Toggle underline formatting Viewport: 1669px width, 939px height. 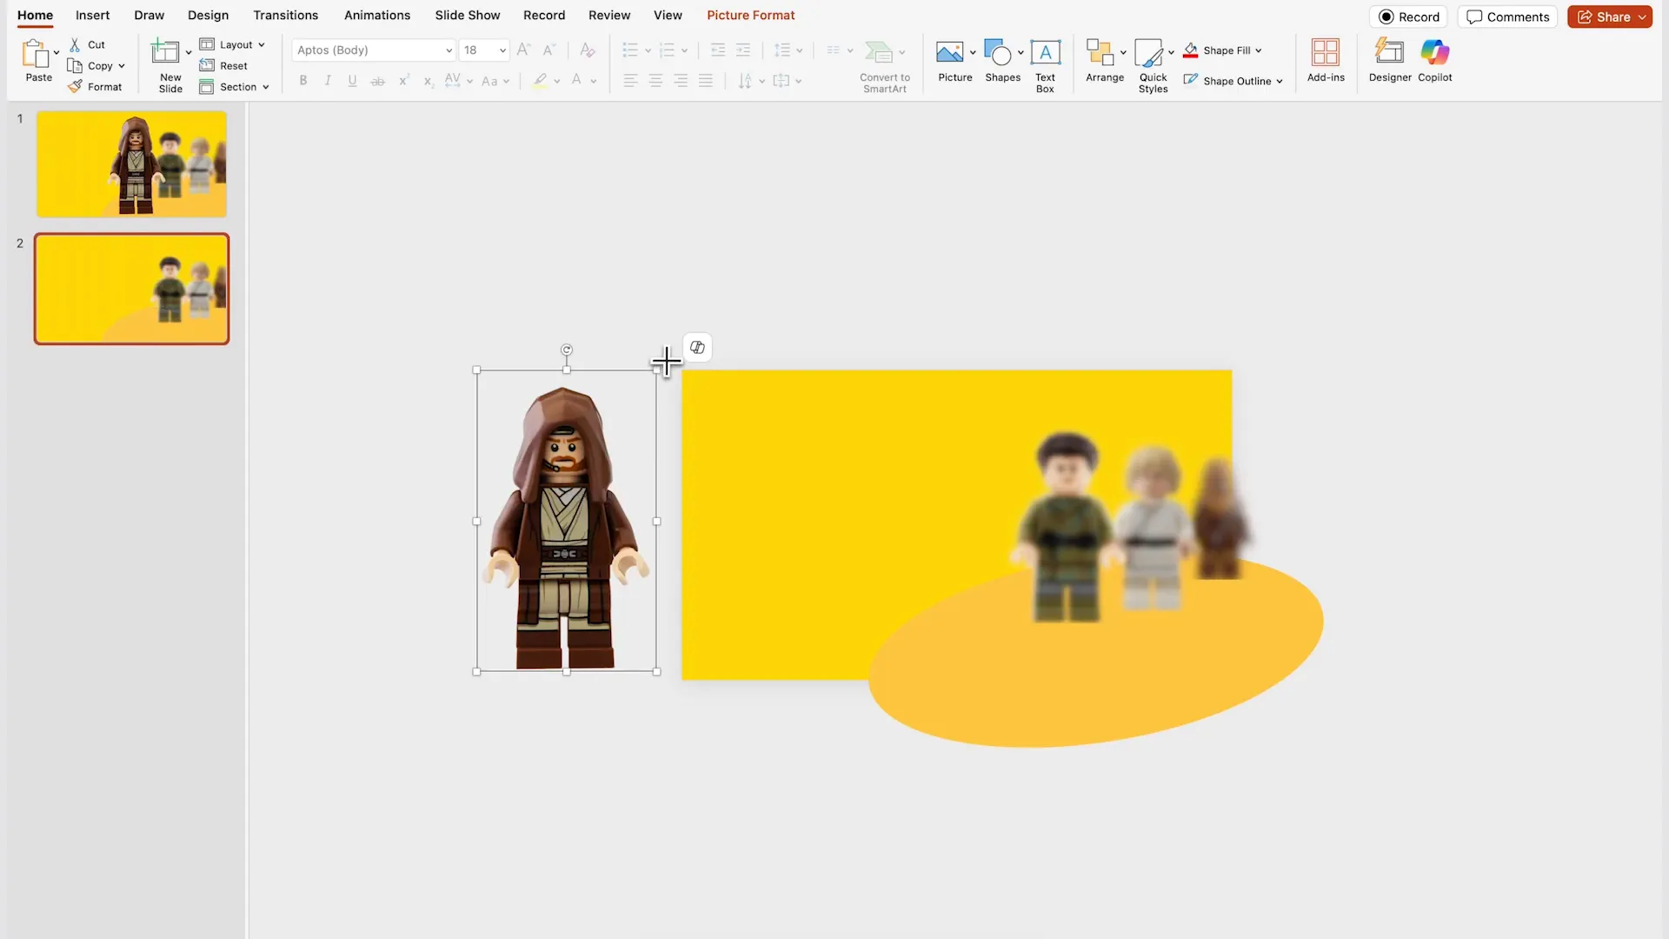(x=352, y=81)
